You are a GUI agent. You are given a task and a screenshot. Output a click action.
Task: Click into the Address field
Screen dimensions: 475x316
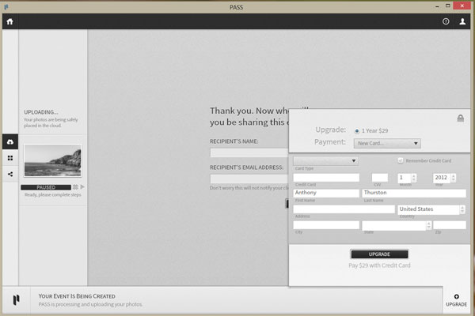coord(344,209)
